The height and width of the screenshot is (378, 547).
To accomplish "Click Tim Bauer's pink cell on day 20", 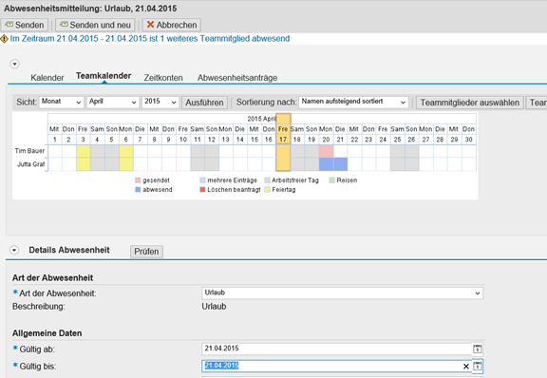I will (326, 151).
